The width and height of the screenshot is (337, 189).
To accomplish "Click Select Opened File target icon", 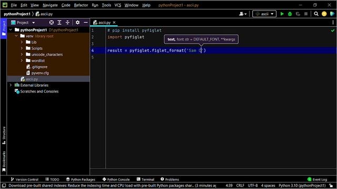I will (x=52, y=23).
